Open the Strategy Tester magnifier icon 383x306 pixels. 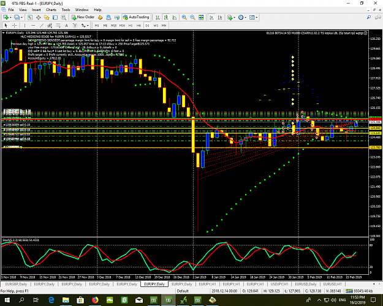click(64, 17)
